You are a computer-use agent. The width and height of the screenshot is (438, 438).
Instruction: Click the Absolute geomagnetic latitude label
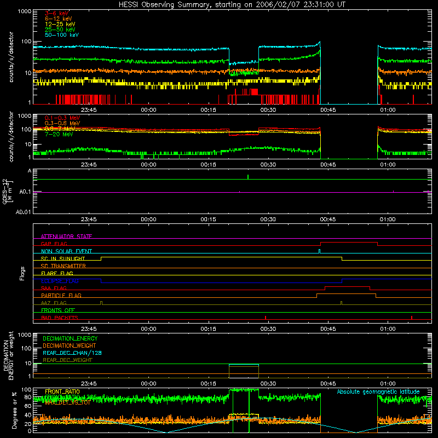click(x=378, y=392)
